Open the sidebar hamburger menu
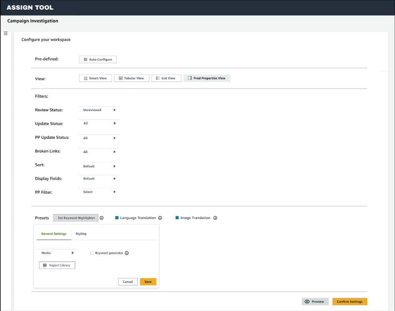The height and width of the screenshot is (311, 395). (5, 33)
